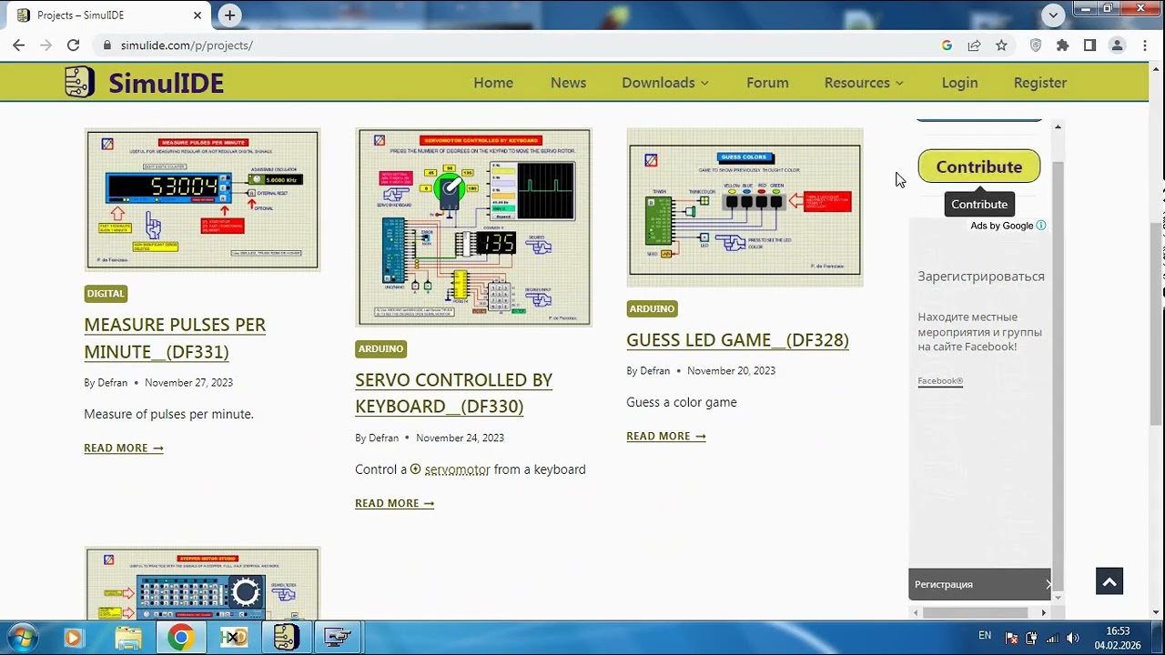Open Windows Explorer from the taskbar
The height and width of the screenshot is (655, 1165).
pos(127,639)
